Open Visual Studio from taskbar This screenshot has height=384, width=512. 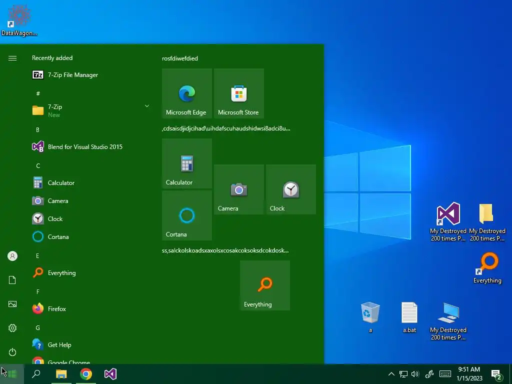pyautogui.click(x=110, y=374)
